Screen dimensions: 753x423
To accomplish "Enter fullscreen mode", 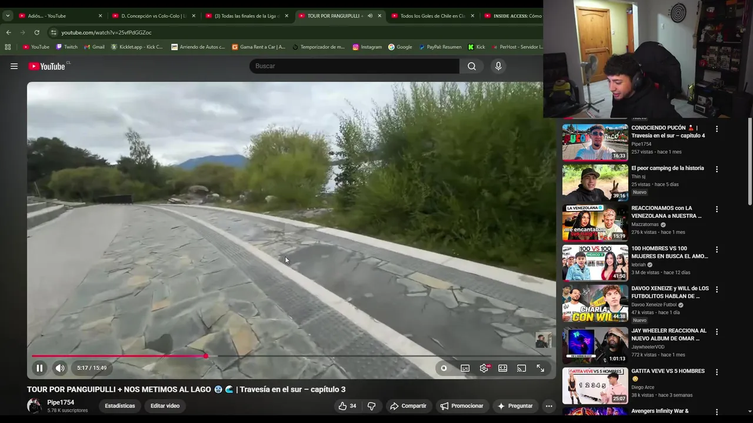I will pyautogui.click(x=540, y=368).
